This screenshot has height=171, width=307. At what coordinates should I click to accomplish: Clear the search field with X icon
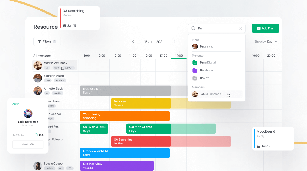pos(240,28)
